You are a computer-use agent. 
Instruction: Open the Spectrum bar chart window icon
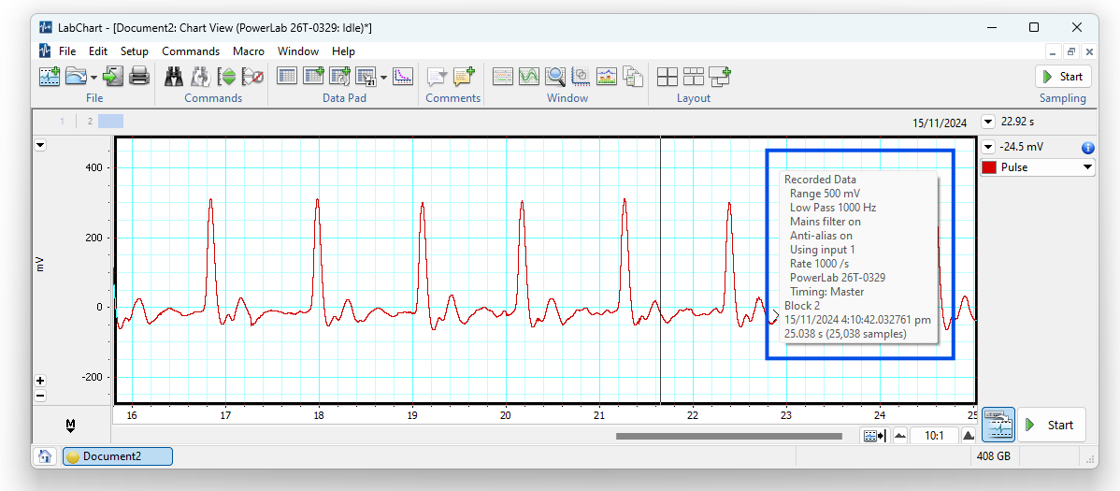coord(607,77)
